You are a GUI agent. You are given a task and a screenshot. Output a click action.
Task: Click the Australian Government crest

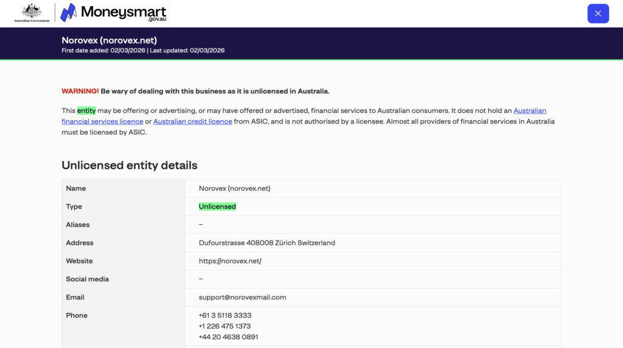32,13
